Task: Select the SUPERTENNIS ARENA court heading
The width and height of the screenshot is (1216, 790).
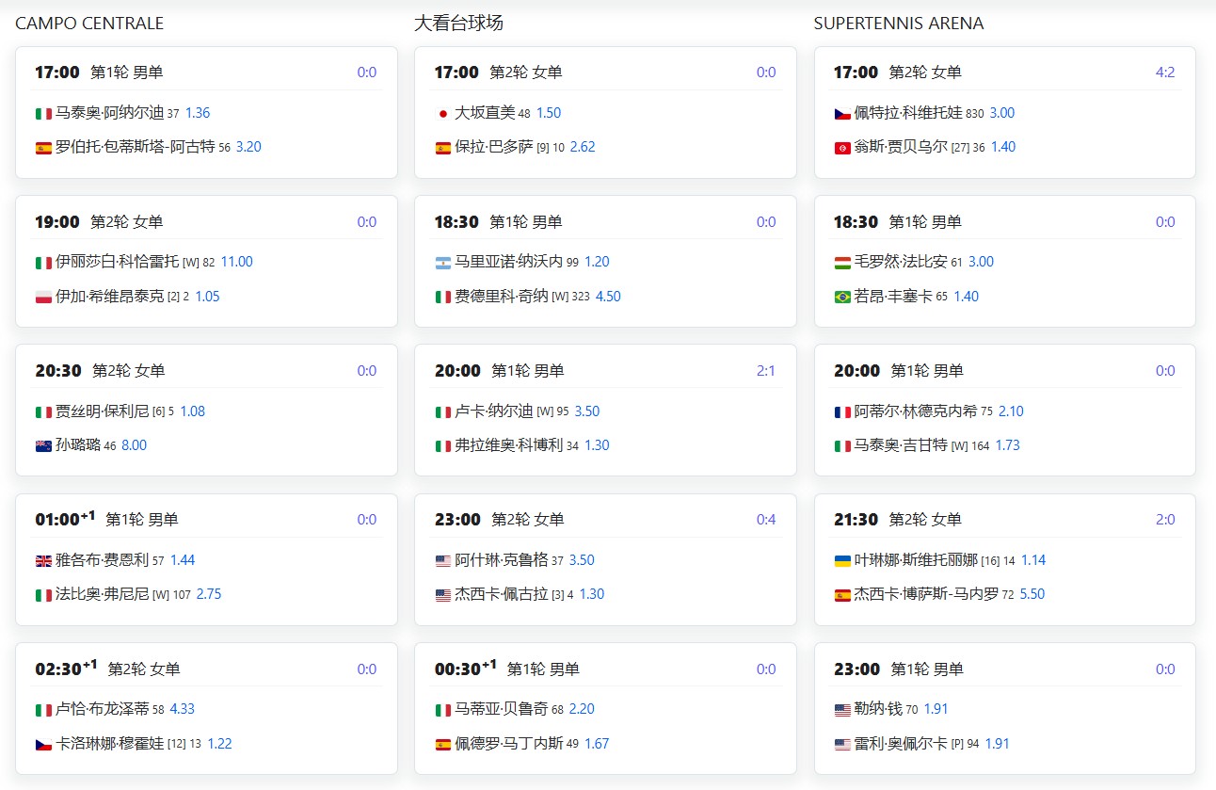Action: (x=898, y=24)
